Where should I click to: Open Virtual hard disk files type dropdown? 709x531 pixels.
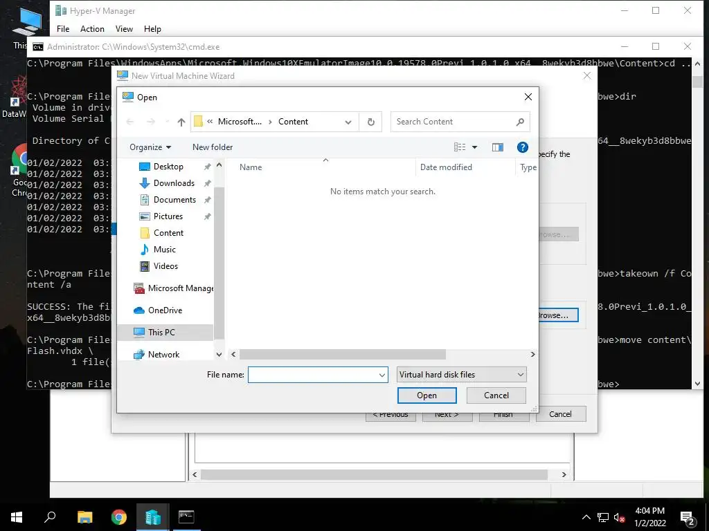point(461,375)
